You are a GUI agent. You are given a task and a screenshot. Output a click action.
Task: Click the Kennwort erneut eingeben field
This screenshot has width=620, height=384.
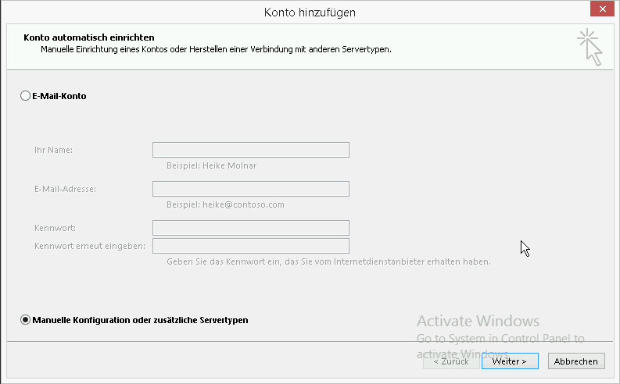(x=250, y=246)
